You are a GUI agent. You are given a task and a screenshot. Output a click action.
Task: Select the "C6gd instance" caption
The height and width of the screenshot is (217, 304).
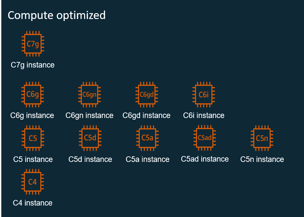[x=146, y=115]
